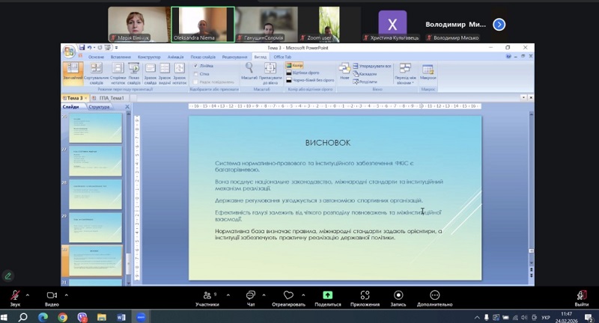The image size is (599, 323).
Task: Open Zoom reactions (Отреагировать)
Action: 288,296
